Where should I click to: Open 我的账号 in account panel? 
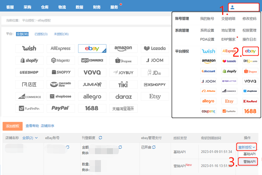click(x=207, y=19)
